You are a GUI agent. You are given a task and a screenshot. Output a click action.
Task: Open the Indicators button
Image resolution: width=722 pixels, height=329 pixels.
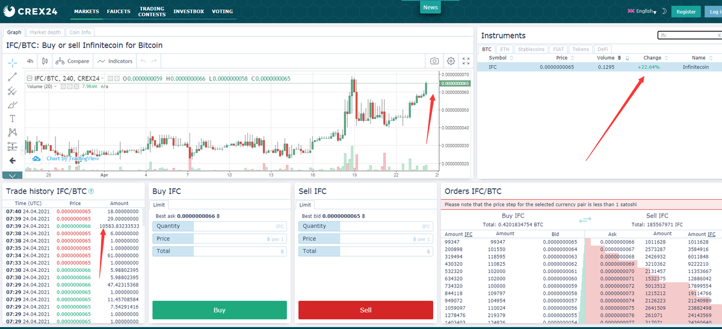click(x=115, y=61)
